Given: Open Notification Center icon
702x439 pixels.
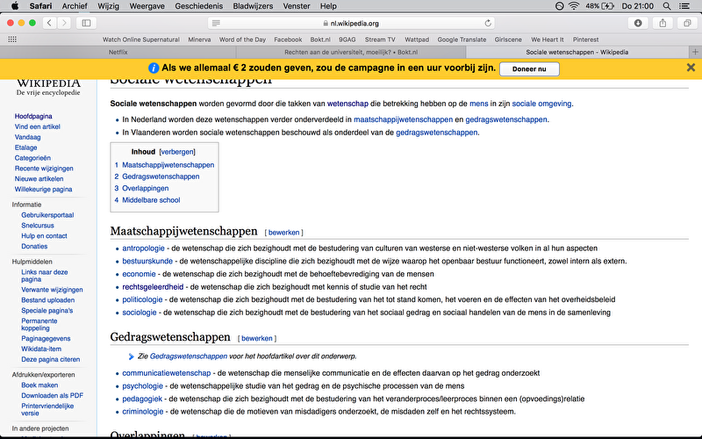Looking at the screenshot, I should click(x=684, y=6).
